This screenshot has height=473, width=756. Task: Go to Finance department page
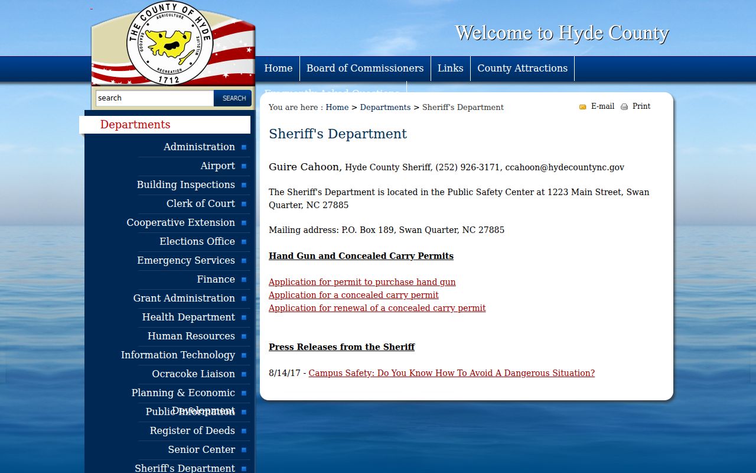tap(216, 279)
